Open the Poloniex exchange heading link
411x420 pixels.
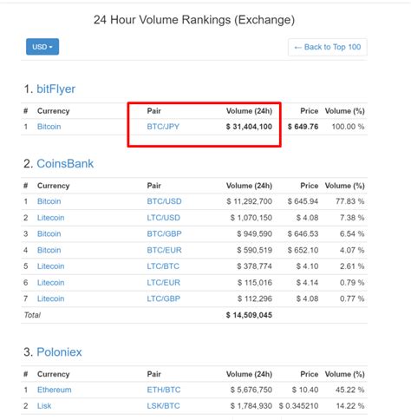click(x=59, y=352)
